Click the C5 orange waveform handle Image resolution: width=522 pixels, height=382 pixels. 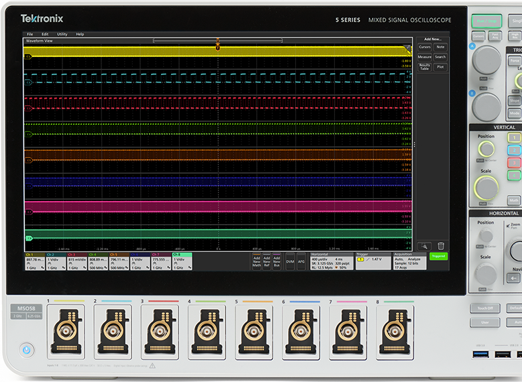pyautogui.click(x=28, y=160)
